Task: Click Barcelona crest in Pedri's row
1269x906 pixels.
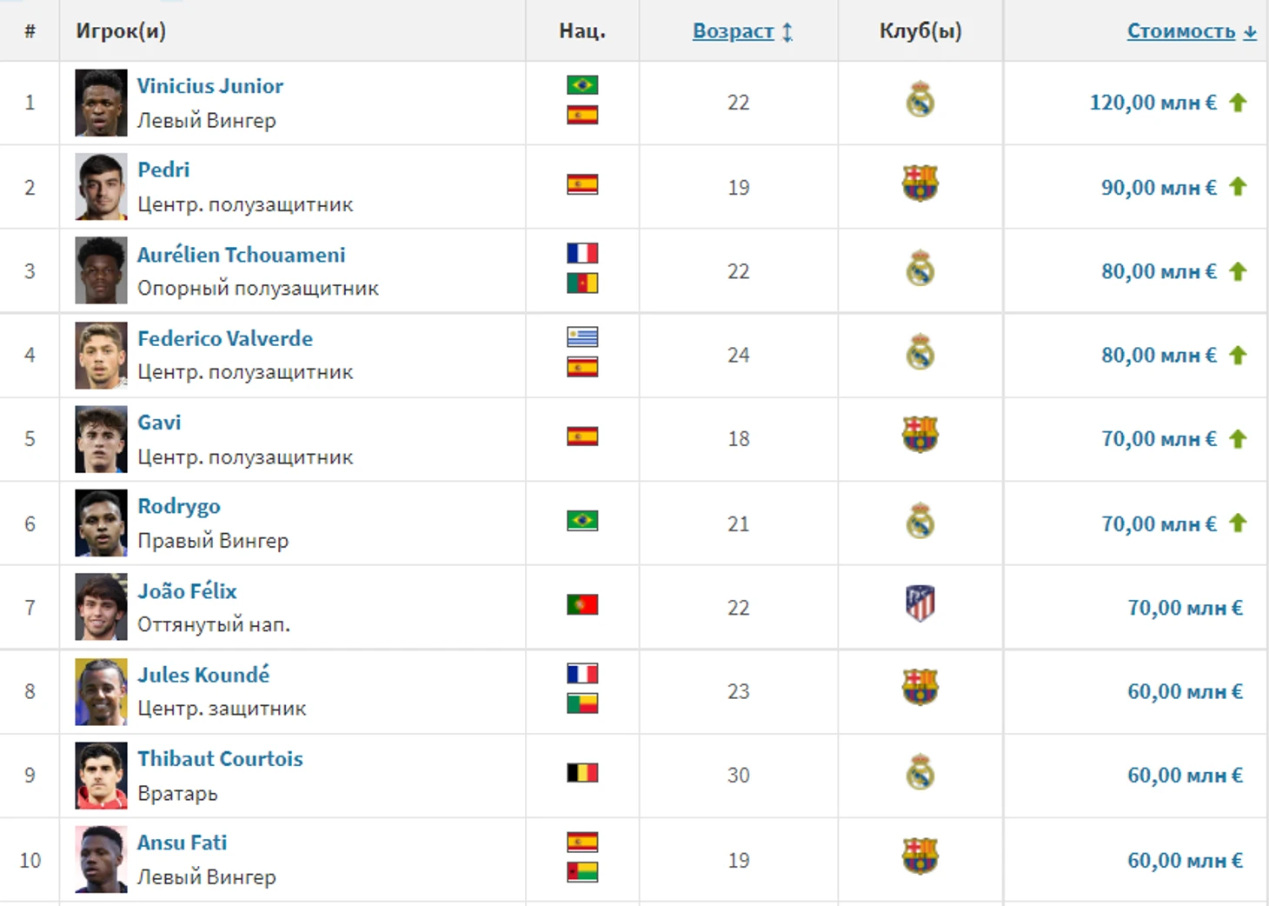Action: point(920,183)
